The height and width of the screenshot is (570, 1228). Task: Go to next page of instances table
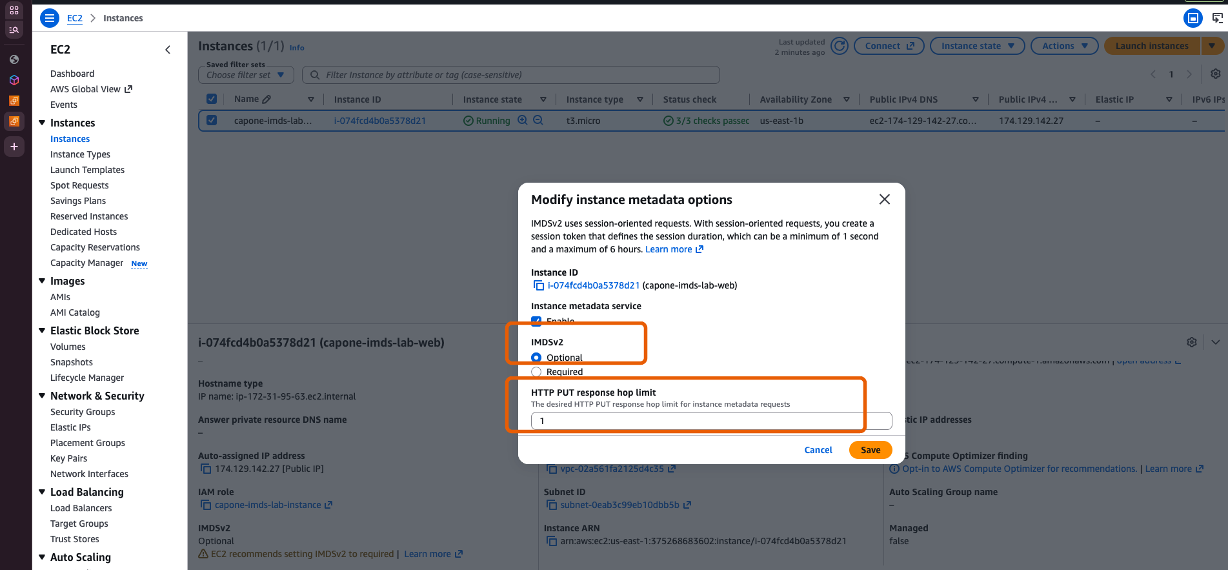point(1189,74)
